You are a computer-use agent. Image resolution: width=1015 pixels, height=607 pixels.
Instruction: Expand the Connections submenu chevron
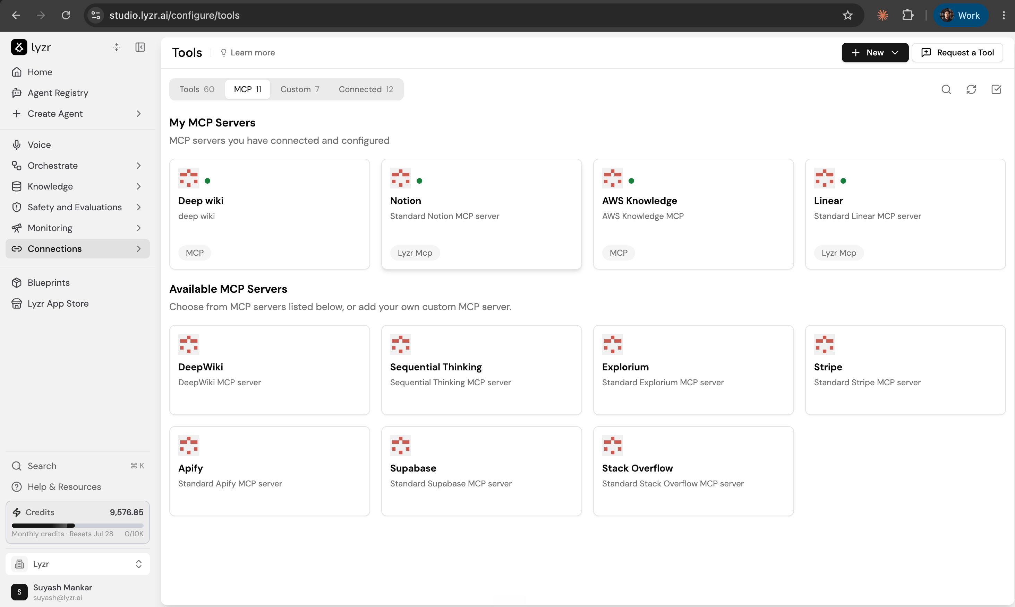click(139, 249)
